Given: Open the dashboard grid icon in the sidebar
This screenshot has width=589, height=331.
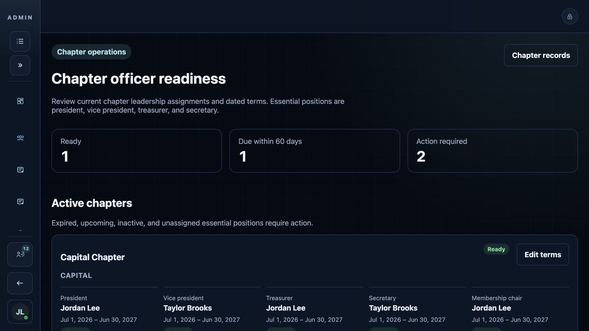Looking at the screenshot, I should coord(20,101).
